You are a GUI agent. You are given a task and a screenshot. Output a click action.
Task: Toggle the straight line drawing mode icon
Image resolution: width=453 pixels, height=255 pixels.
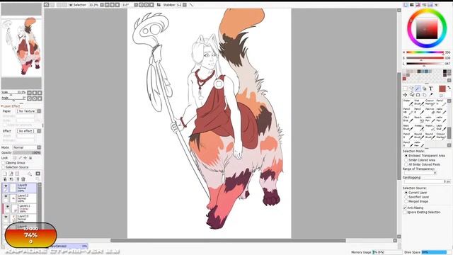(x=191, y=5)
